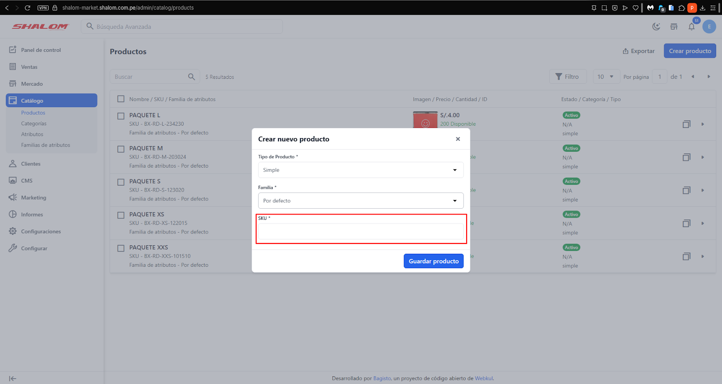The height and width of the screenshot is (384, 722).
Task: Close the Crear nuevo producto dialog
Action: pyautogui.click(x=458, y=139)
